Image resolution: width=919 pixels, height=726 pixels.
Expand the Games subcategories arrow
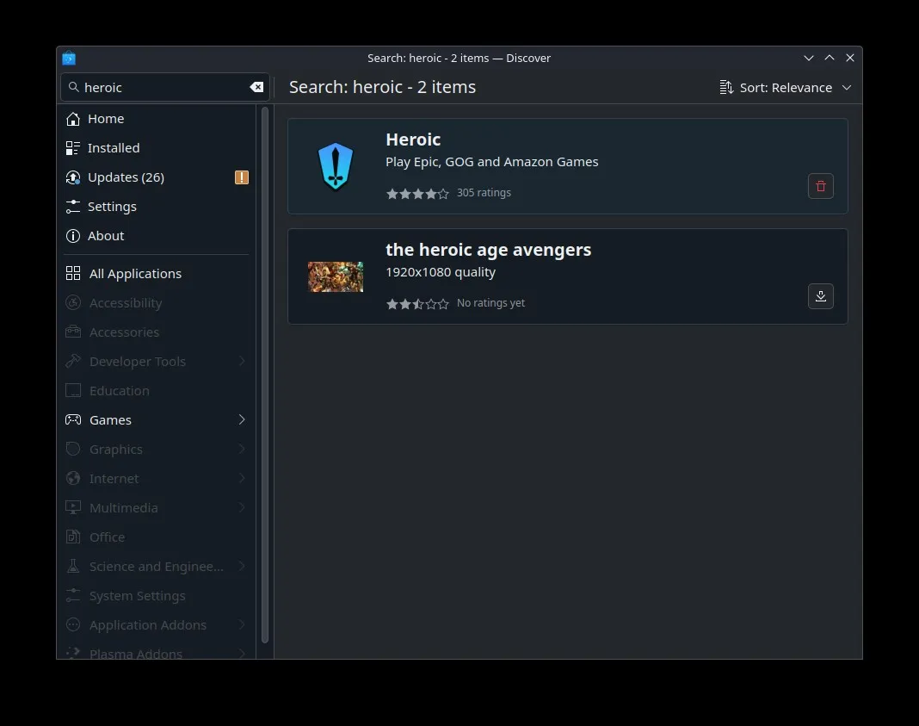tap(242, 420)
